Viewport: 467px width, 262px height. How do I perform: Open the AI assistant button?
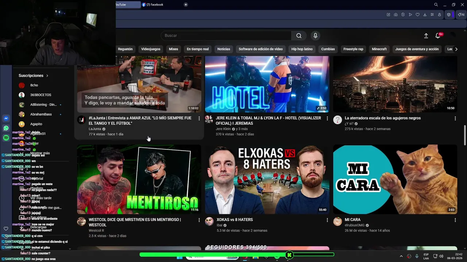pos(461,15)
